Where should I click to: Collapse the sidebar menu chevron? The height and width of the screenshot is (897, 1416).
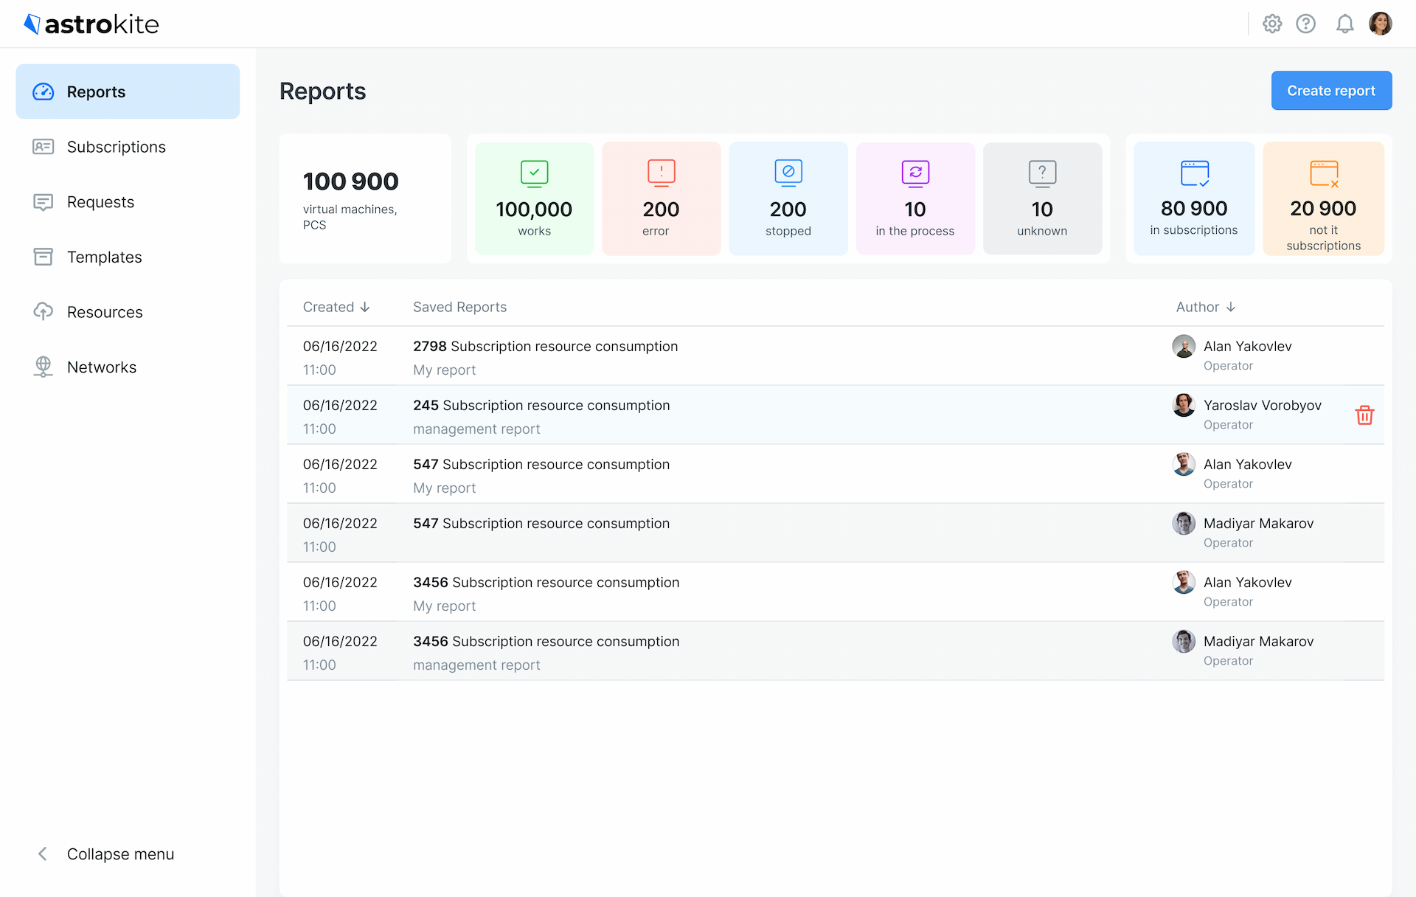point(43,853)
